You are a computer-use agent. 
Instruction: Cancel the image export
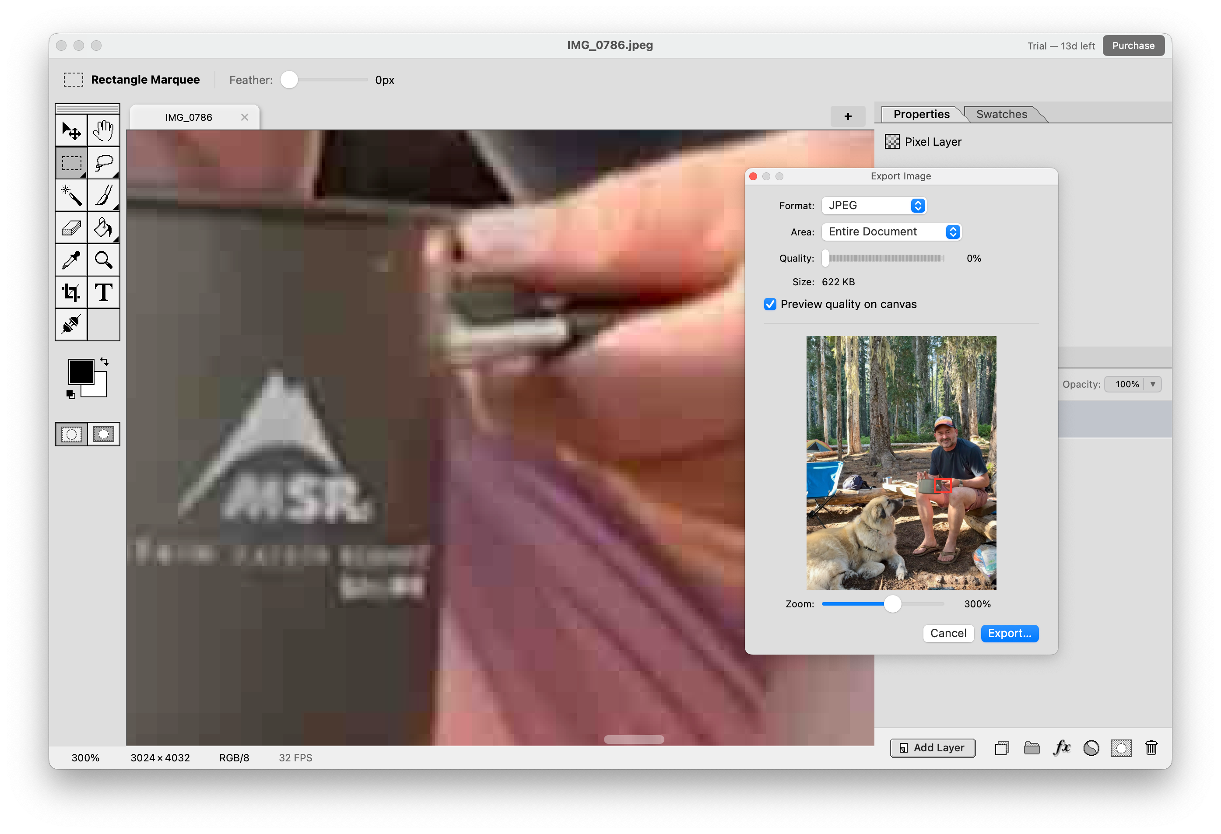(x=948, y=634)
